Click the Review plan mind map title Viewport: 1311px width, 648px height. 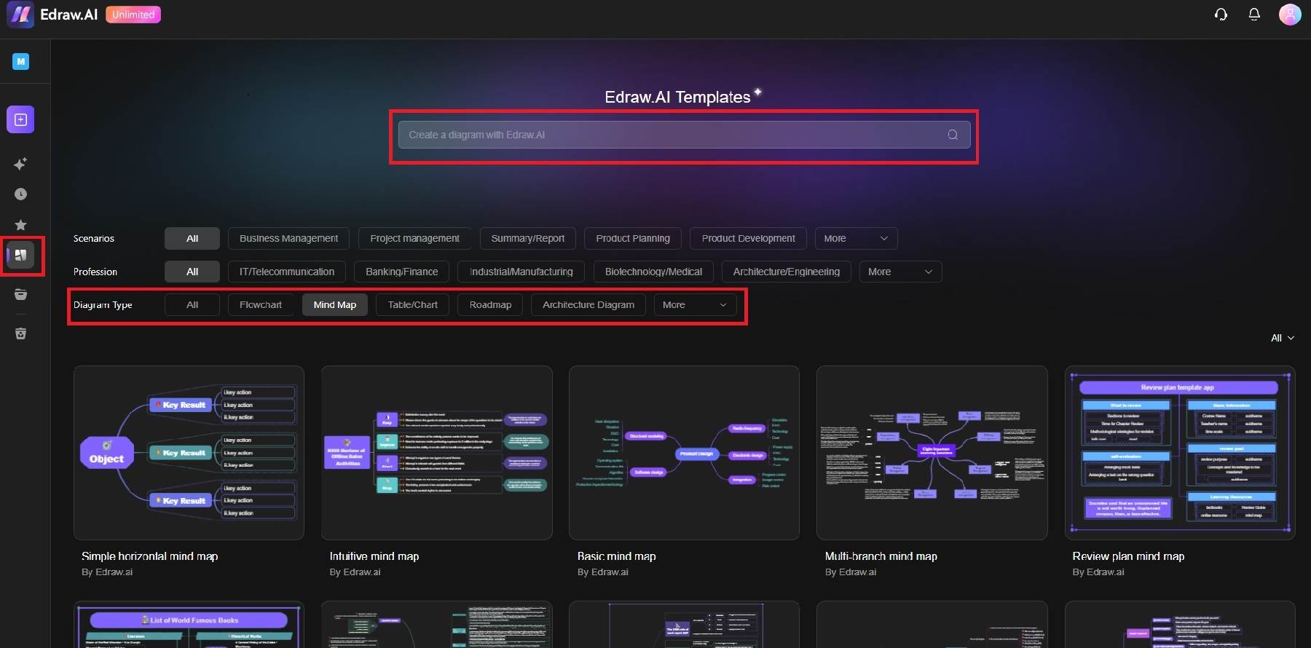1128,556
